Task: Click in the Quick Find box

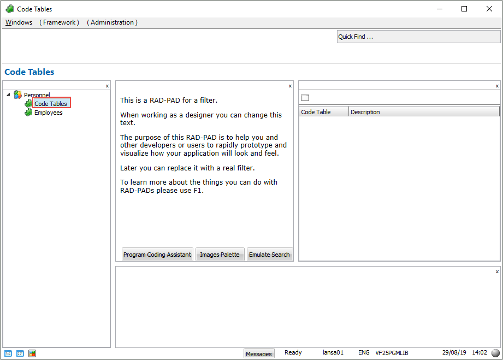Action: (x=419, y=37)
